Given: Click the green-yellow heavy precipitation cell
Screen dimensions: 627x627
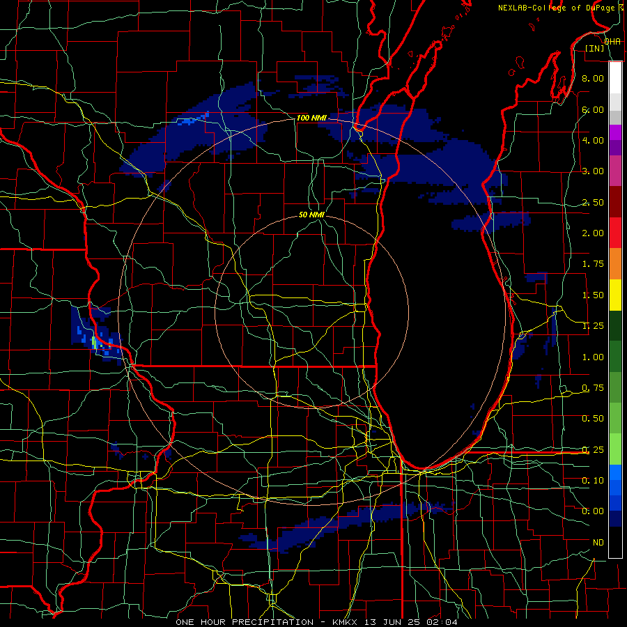Looking at the screenshot, I should coord(94,343).
